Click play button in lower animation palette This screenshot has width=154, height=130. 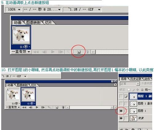pos(37,107)
